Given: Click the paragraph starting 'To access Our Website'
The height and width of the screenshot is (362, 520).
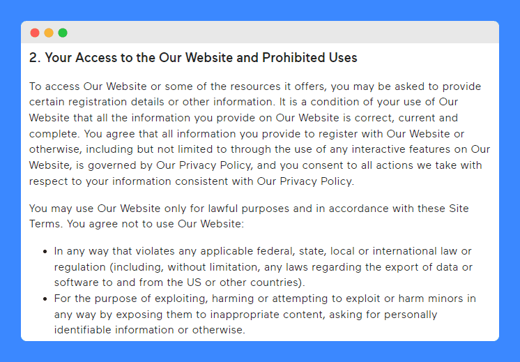Looking at the screenshot, I should pyautogui.click(x=259, y=134).
